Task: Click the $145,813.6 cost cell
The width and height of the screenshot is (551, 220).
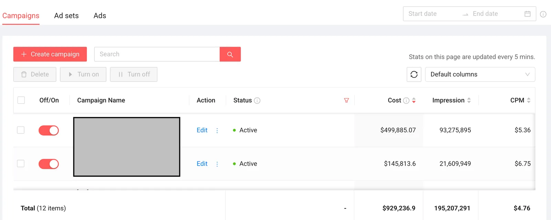Action: [400, 164]
